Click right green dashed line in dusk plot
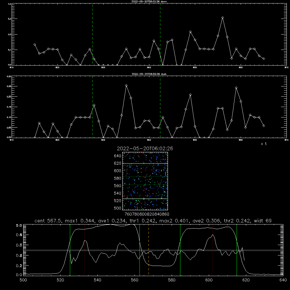Screen dimensions: 290x290 (x=160, y=107)
